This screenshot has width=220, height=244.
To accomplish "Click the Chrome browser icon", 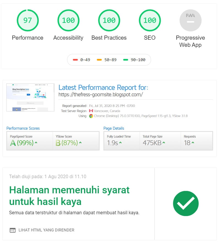I will pyautogui.click(x=91, y=116).
